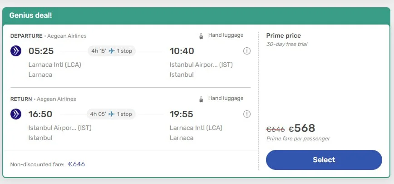Click the plane icon in return stop badge
The width and height of the screenshot is (394, 184).
click(x=112, y=114)
